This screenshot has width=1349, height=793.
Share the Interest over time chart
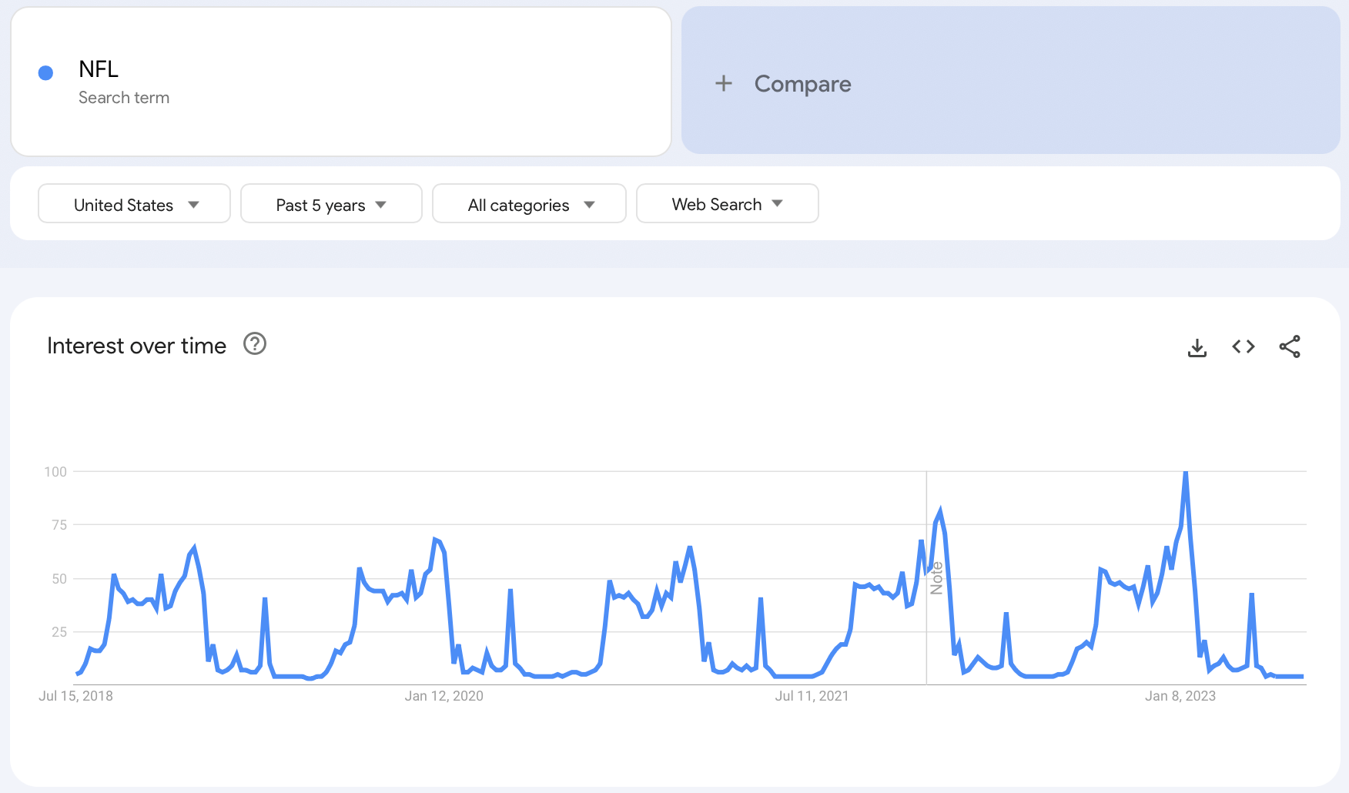(1290, 347)
